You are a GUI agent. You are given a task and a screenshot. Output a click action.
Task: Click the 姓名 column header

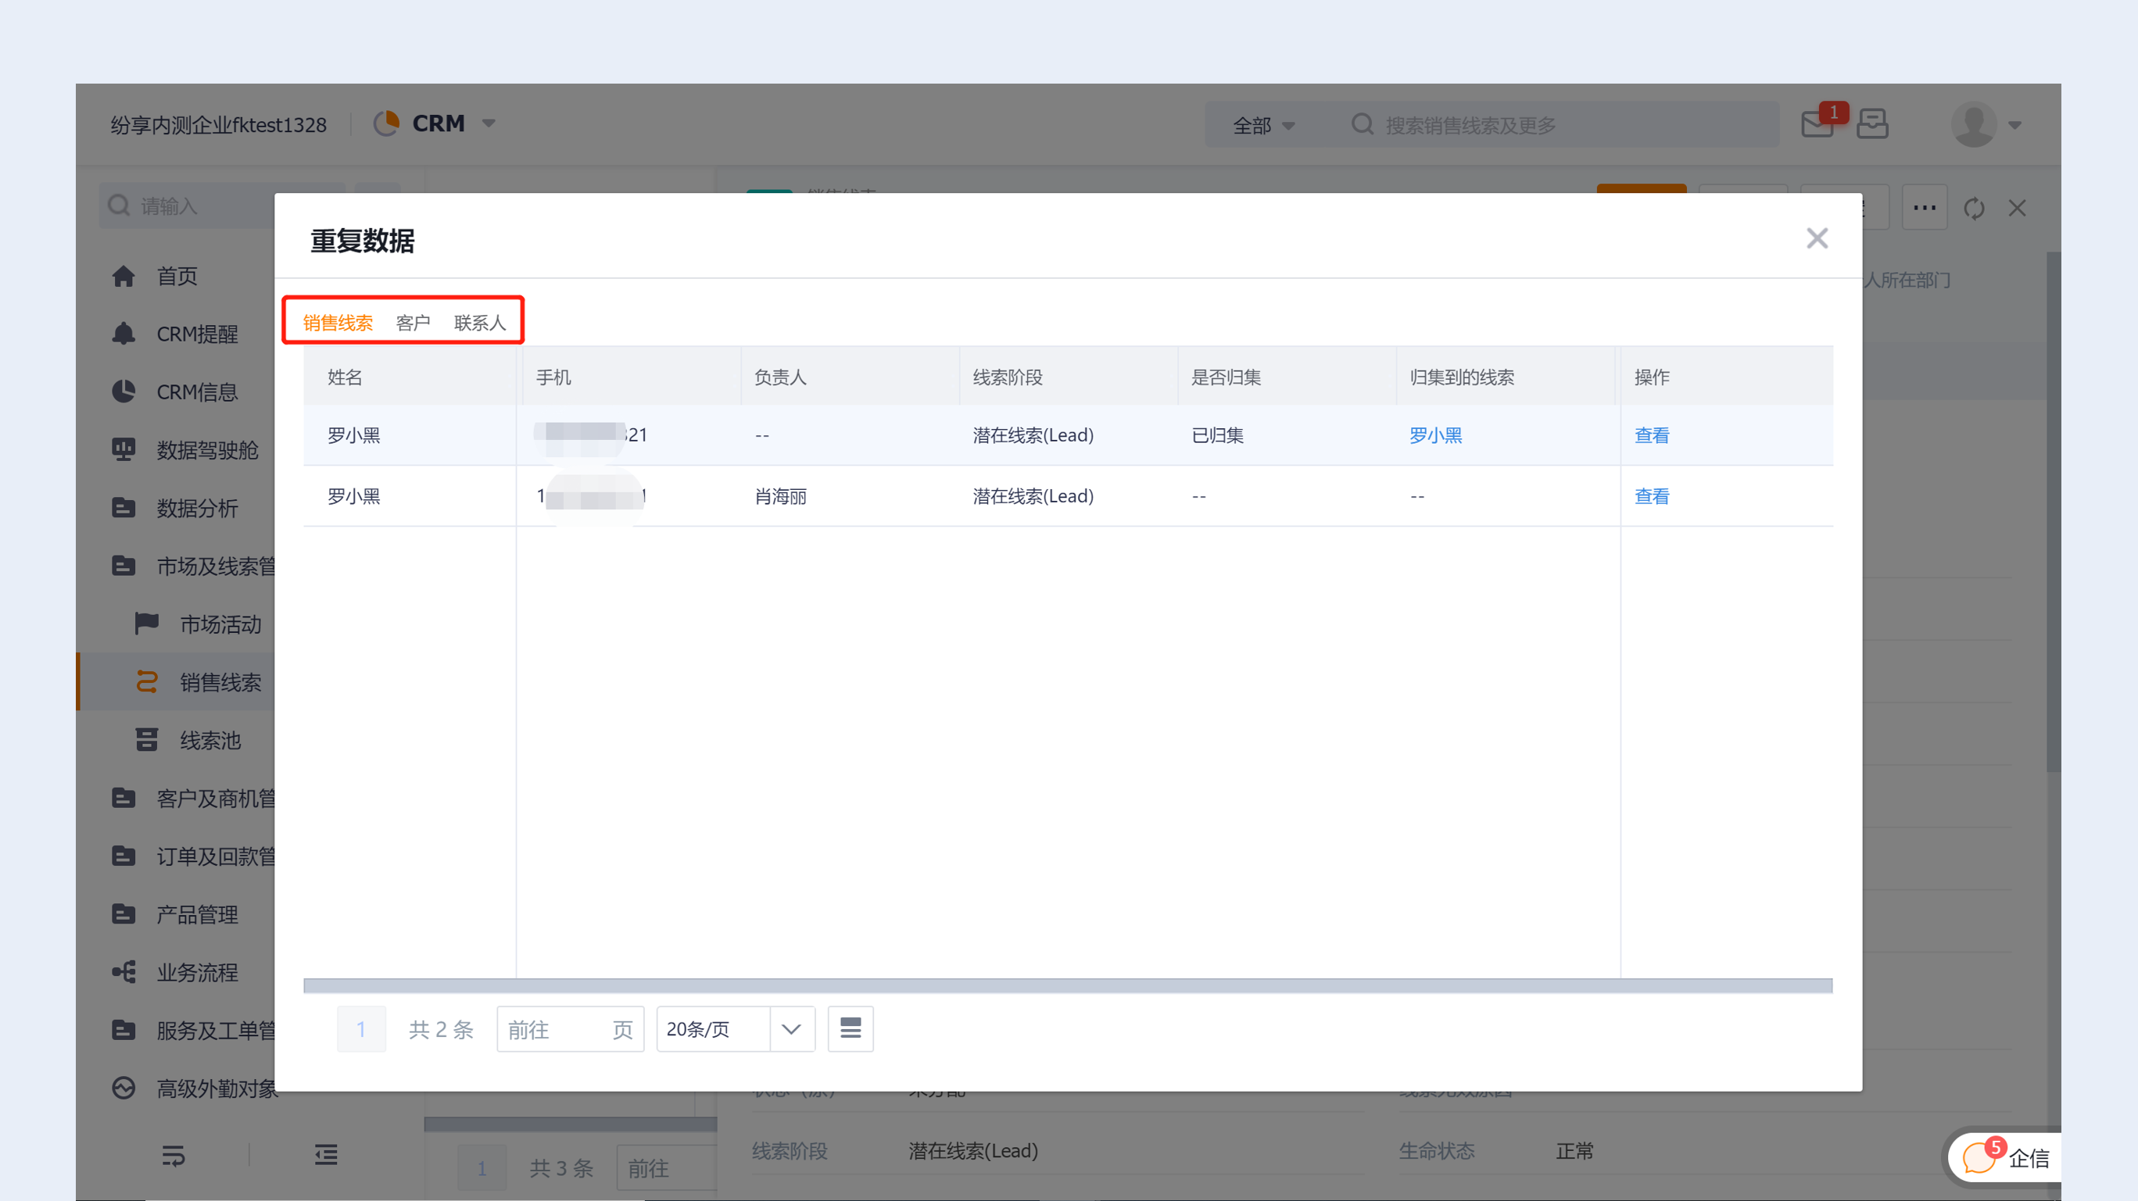(346, 377)
